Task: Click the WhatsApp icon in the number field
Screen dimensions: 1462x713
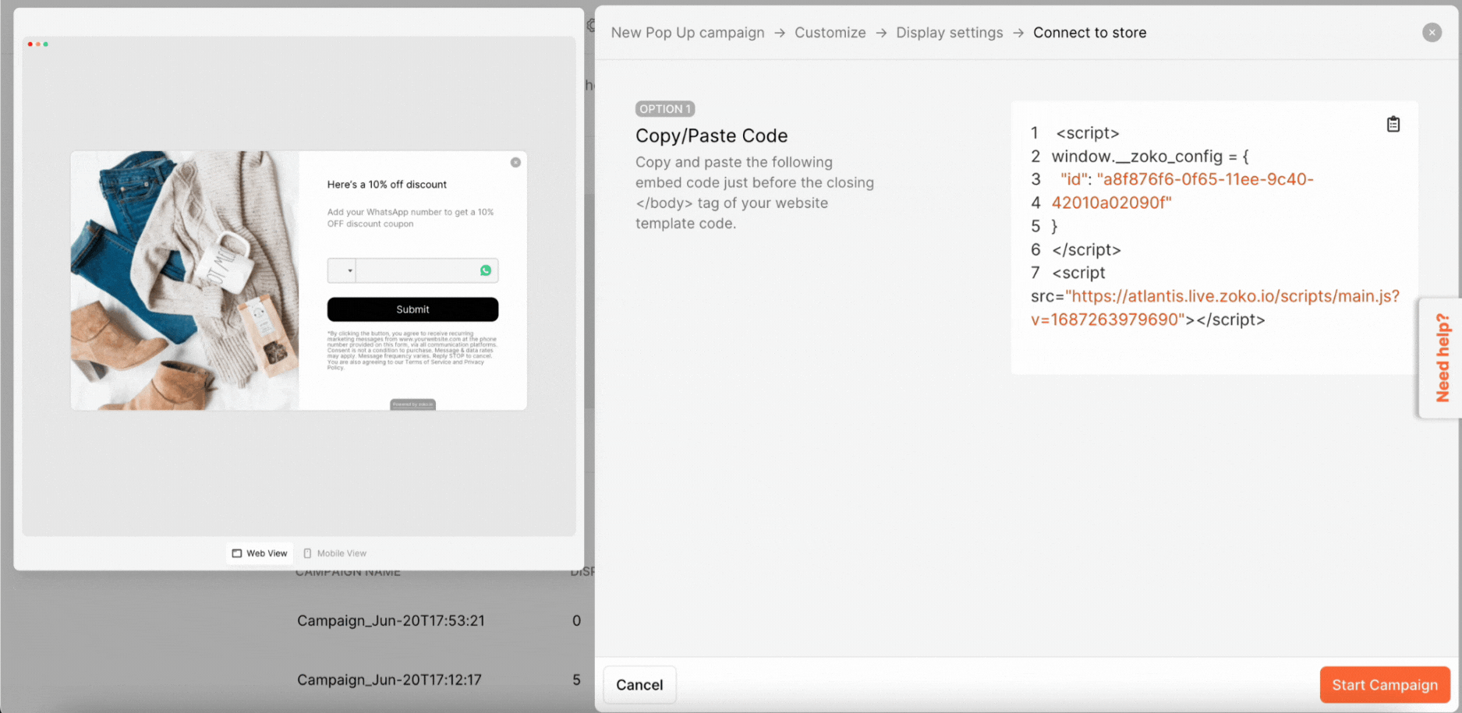Action: (x=486, y=270)
